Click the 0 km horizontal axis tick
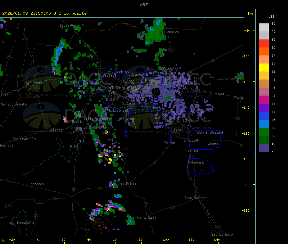The image size is (288, 244). [38, 240]
